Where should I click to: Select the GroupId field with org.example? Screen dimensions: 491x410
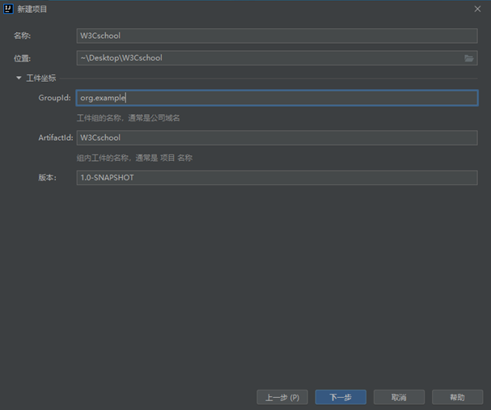point(275,98)
